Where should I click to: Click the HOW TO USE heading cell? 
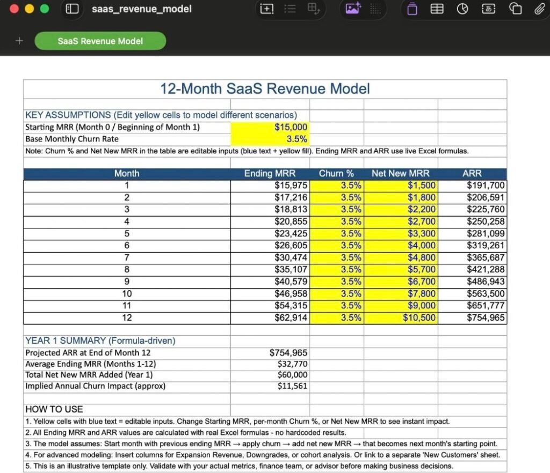click(127, 410)
